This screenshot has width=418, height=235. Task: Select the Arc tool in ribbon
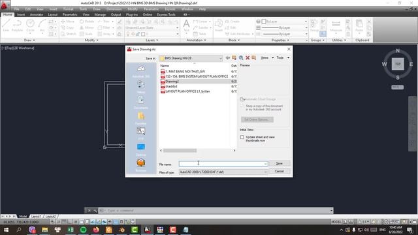point(42,25)
